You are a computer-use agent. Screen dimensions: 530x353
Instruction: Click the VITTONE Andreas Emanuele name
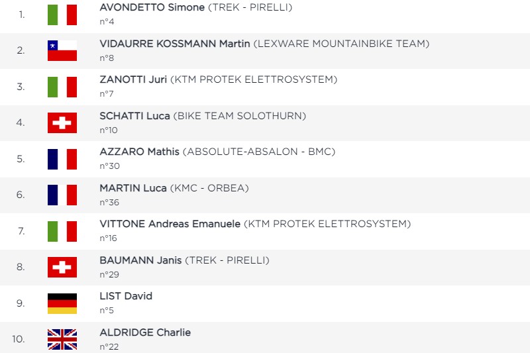(170, 224)
